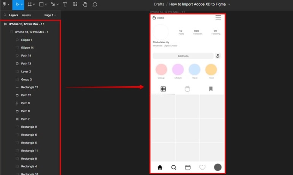Screen dimensions: 293x175
Task: Click the empty profile picture circle
Action: pyautogui.click(x=161, y=32)
